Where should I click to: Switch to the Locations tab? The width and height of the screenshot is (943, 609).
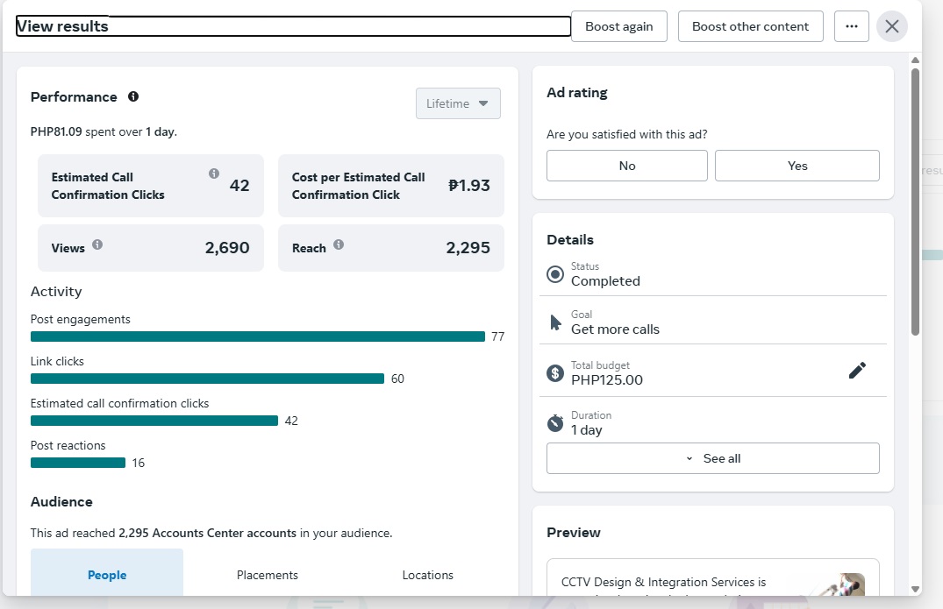pos(427,575)
